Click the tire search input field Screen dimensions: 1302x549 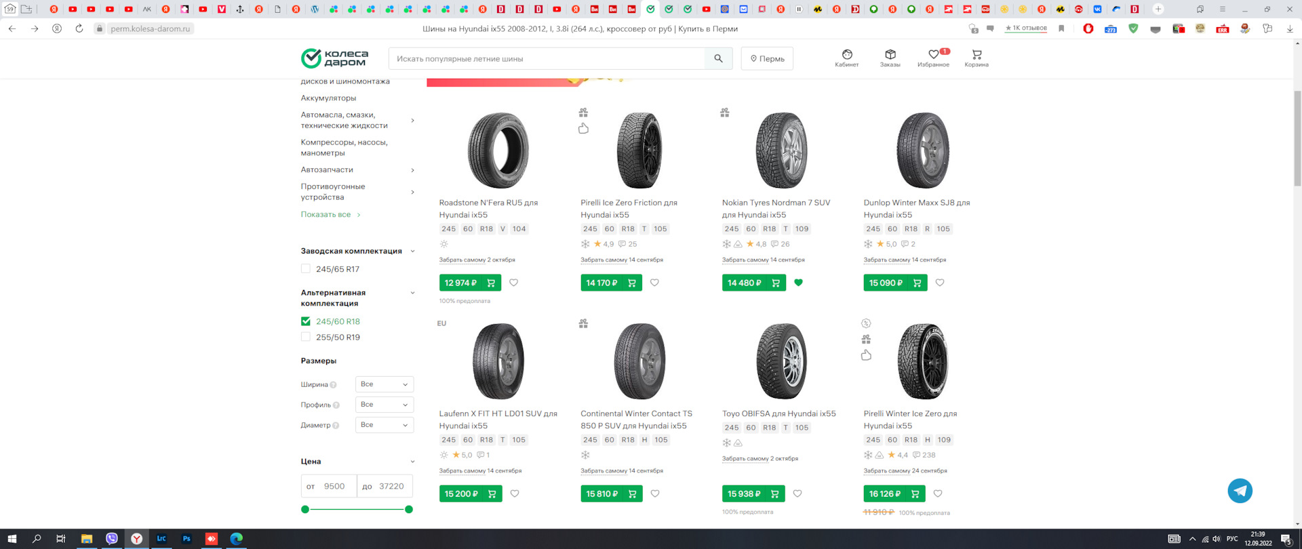tap(547, 58)
